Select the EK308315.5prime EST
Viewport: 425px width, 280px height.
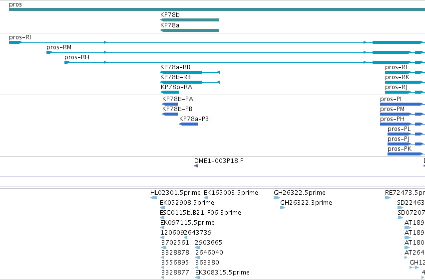coord(198,278)
